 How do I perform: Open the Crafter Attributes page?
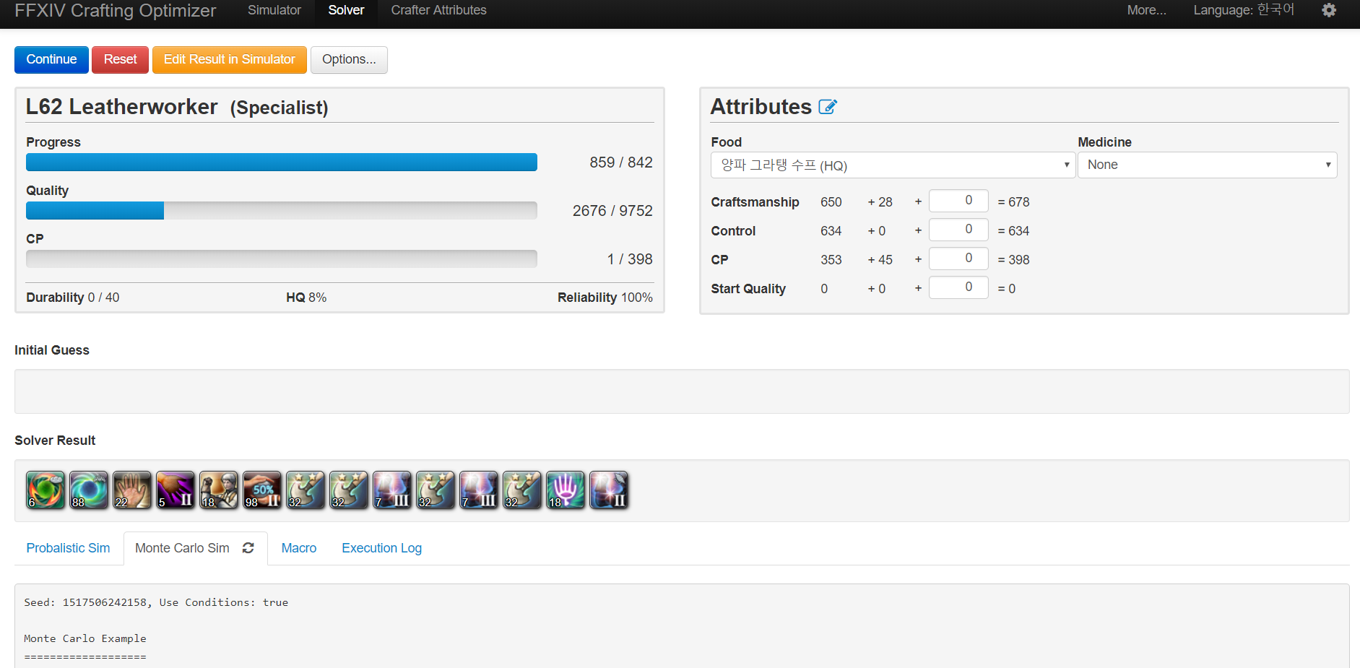438,10
